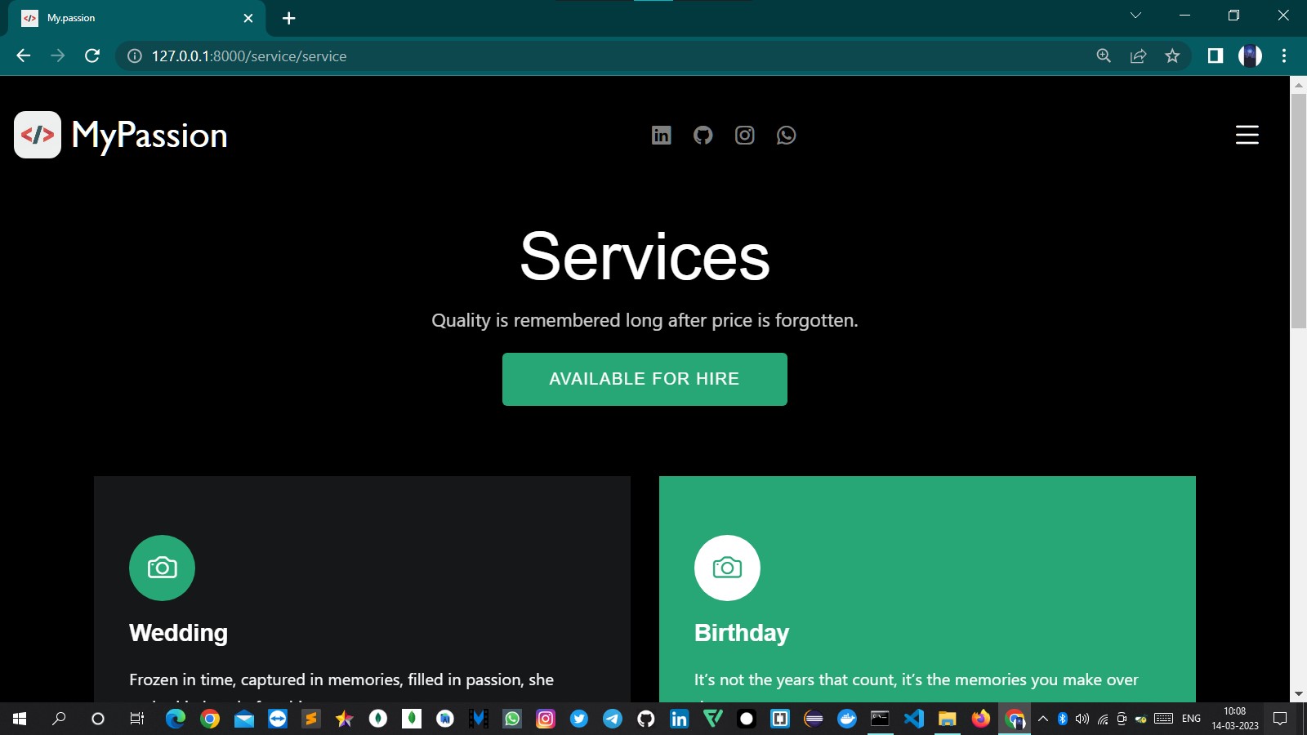Show hidden system tray icons
Image resolution: width=1307 pixels, height=735 pixels.
[x=1043, y=719]
